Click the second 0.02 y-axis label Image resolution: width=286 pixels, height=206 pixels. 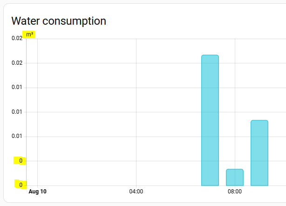pos(17,63)
